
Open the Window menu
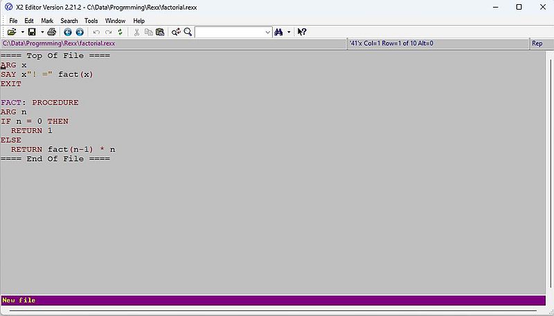click(x=115, y=21)
